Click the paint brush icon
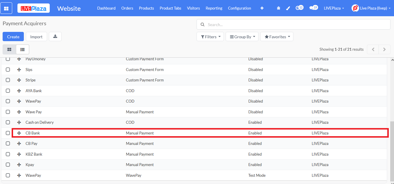 click(288, 8)
